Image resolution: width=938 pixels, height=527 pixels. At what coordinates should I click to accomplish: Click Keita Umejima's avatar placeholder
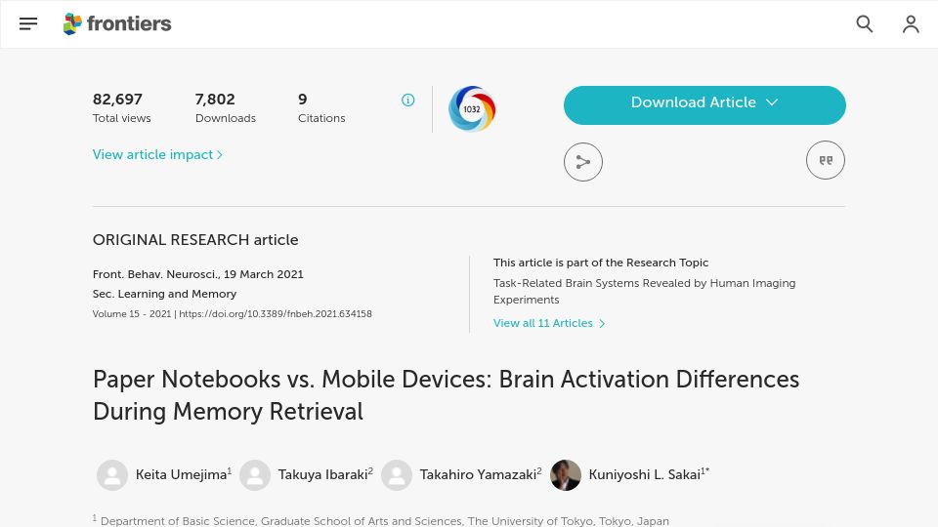(x=112, y=475)
